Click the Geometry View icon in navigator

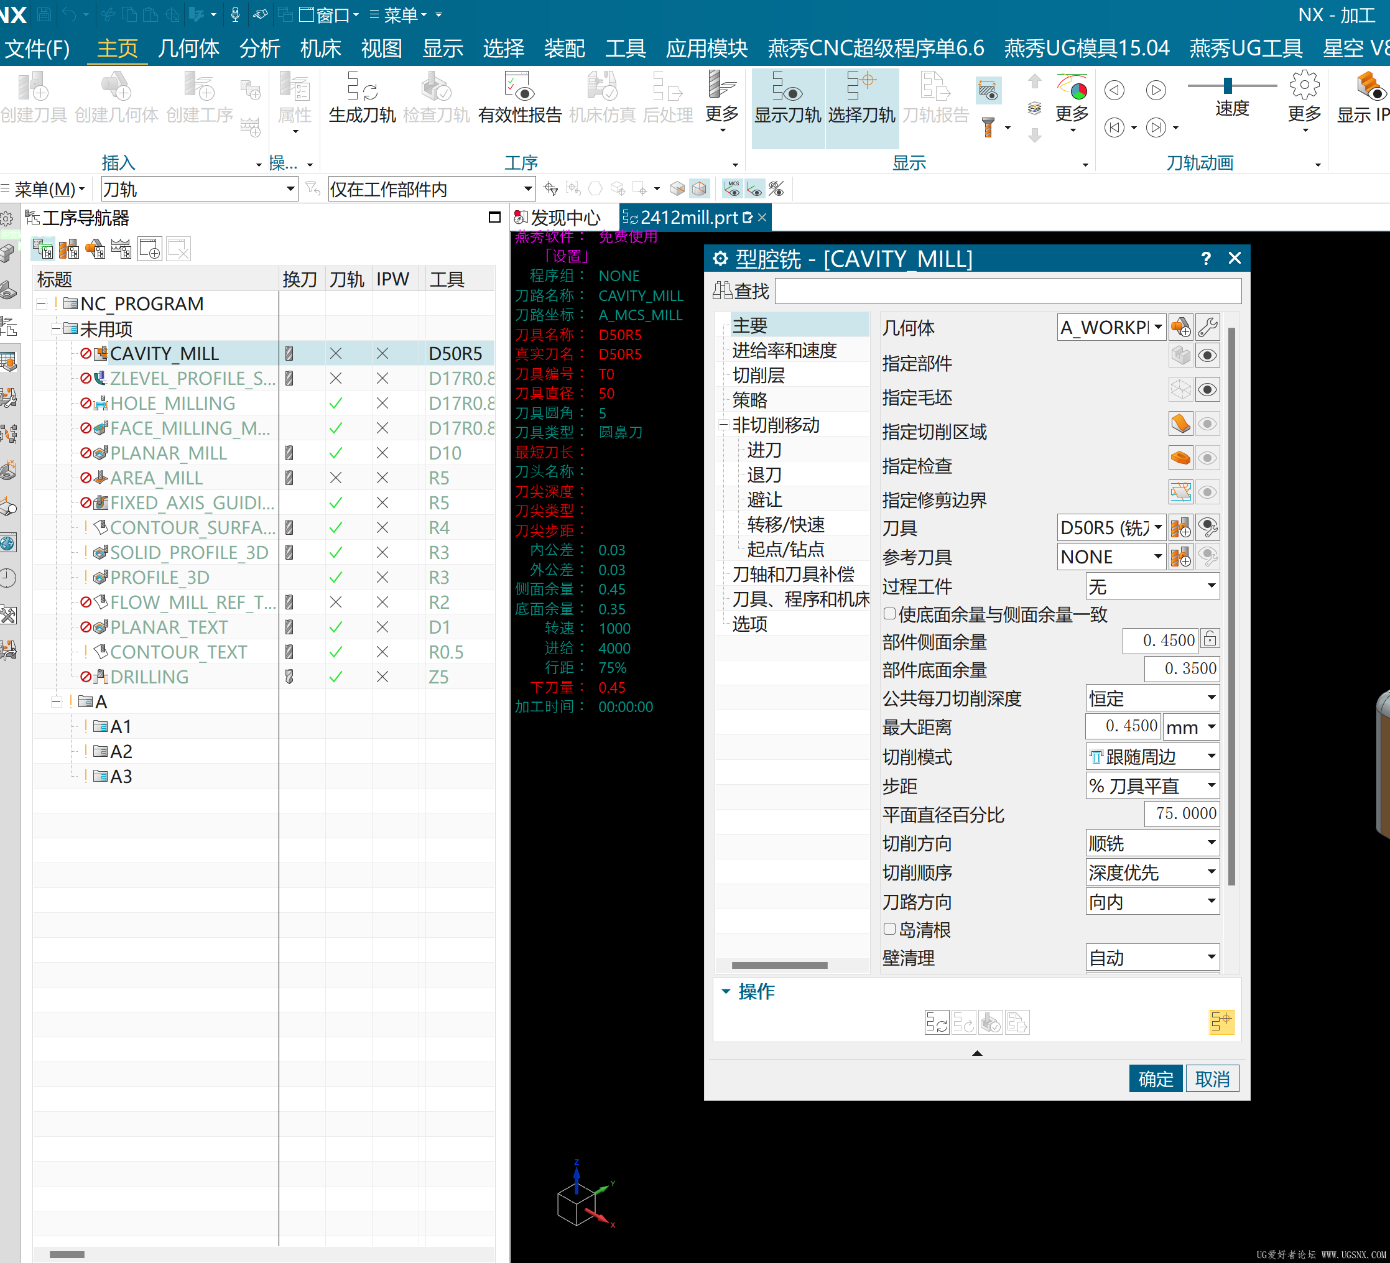pos(95,249)
